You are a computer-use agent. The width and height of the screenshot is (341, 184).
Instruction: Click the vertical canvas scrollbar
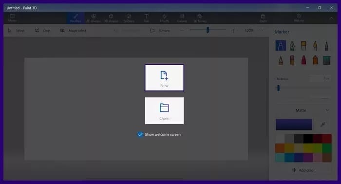tap(267, 107)
